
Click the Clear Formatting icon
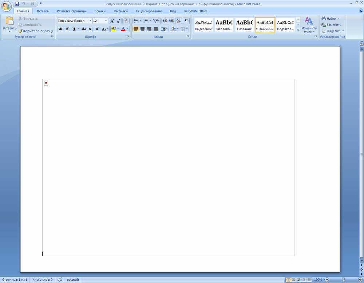coord(126,21)
